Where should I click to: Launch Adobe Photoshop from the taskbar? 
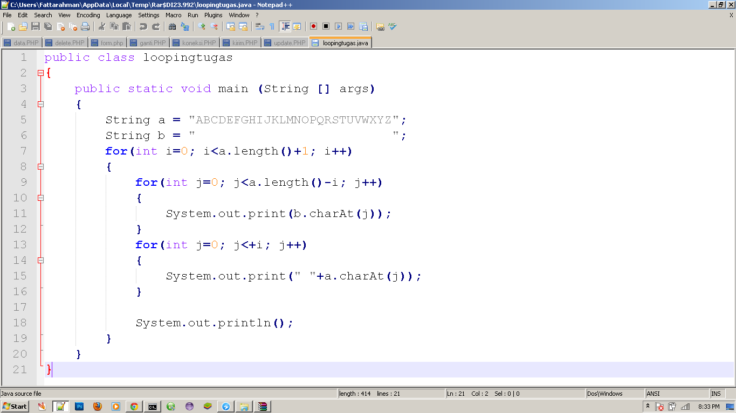[x=79, y=407]
